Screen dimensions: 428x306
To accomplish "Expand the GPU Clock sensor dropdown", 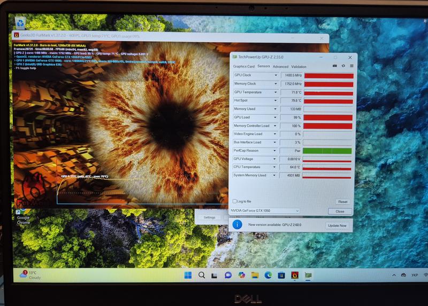I will click(x=276, y=75).
